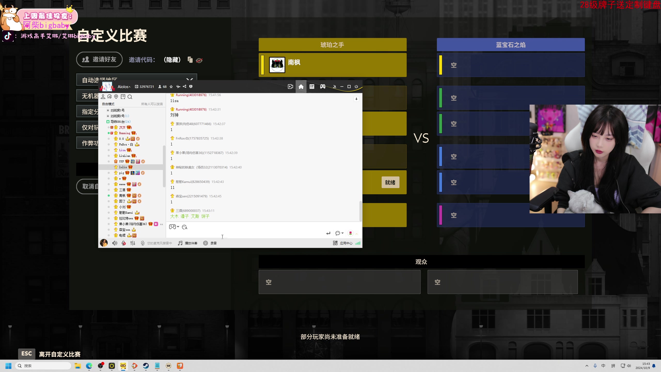Screen dimensions: 661x372
Task: Open the App Center grid icon
Action: click(335, 243)
